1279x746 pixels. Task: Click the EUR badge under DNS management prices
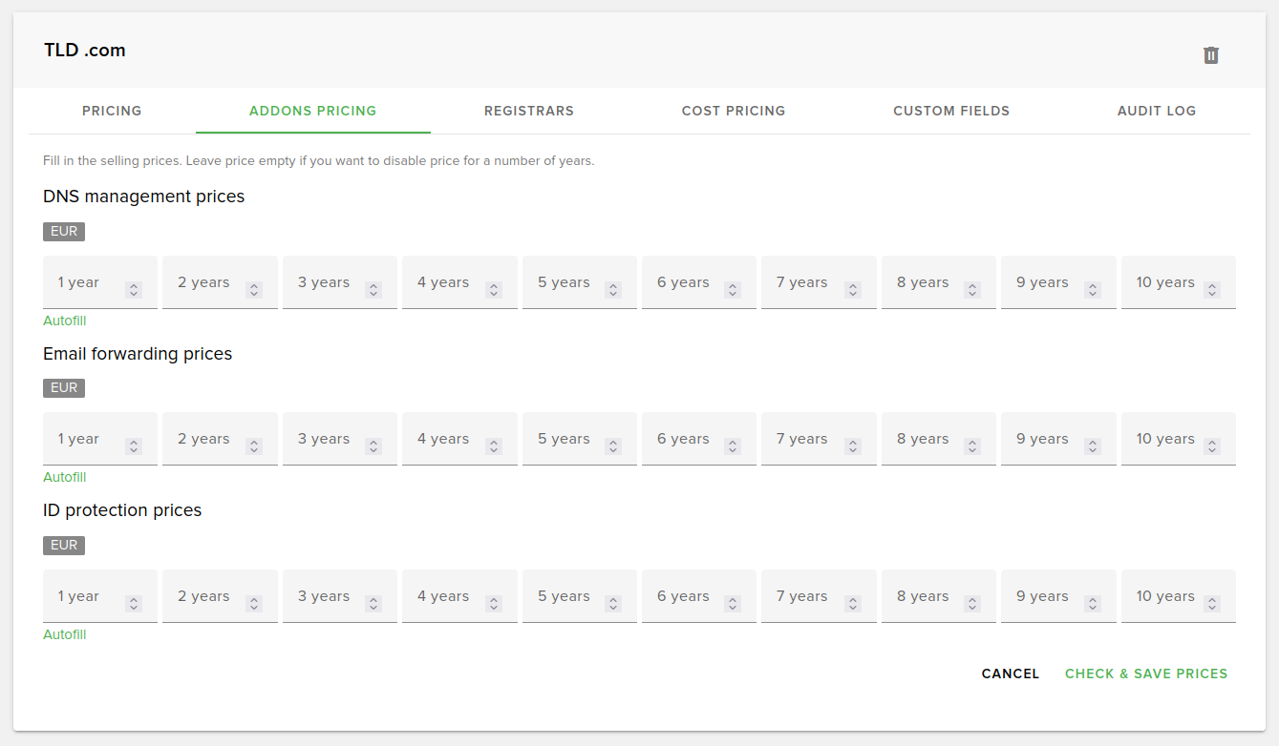click(63, 231)
